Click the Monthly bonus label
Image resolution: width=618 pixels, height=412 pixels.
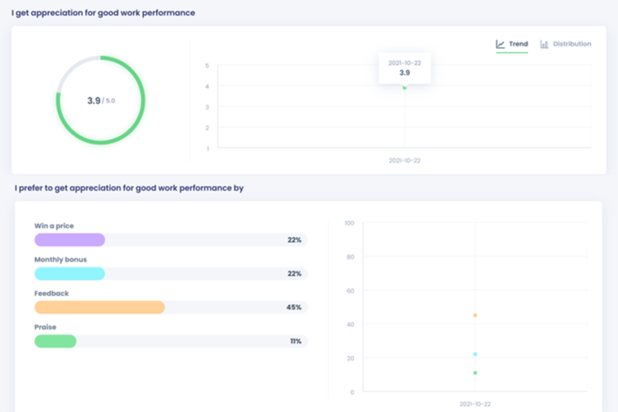(61, 260)
